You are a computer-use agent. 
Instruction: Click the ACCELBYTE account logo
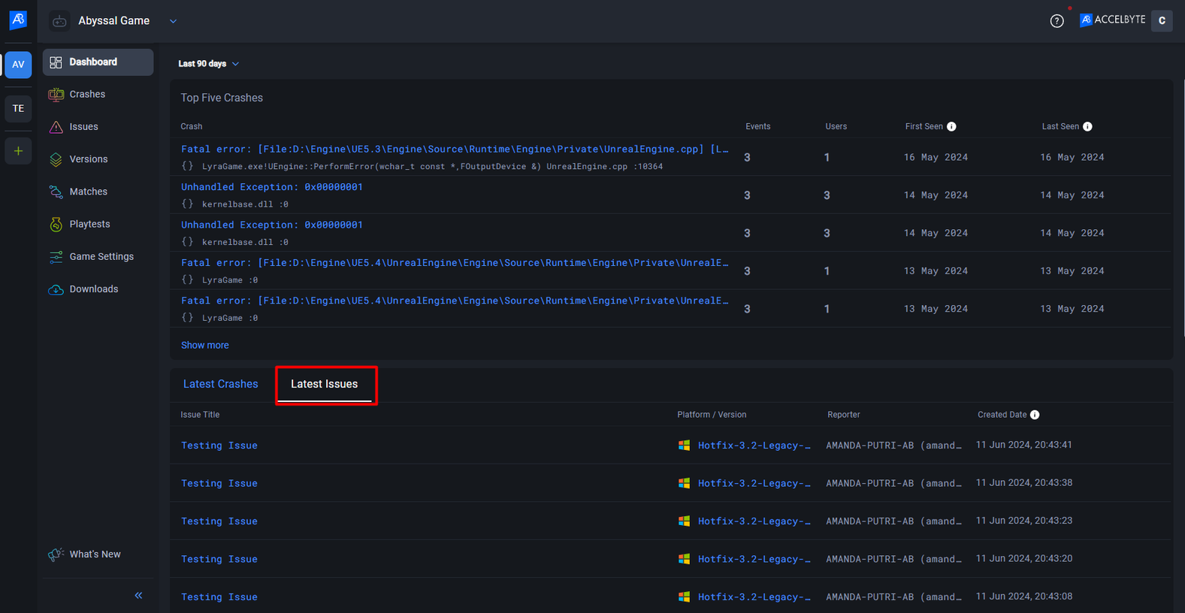1112,20
